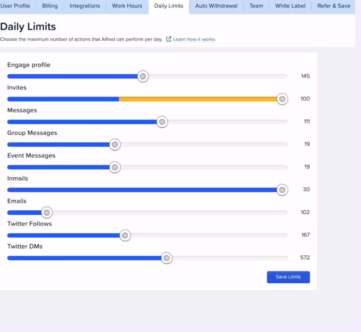Go to the Refer & Save tab

click(333, 6)
